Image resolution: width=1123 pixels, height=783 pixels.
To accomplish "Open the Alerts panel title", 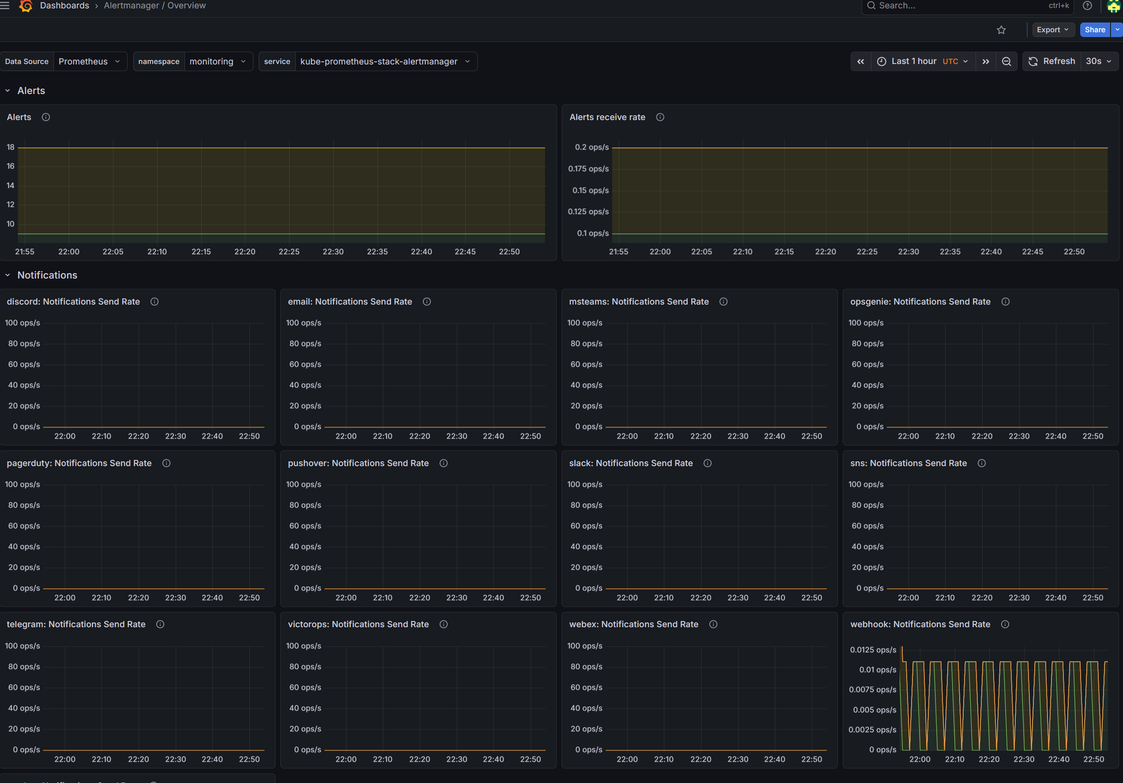I will [x=19, y=117].
